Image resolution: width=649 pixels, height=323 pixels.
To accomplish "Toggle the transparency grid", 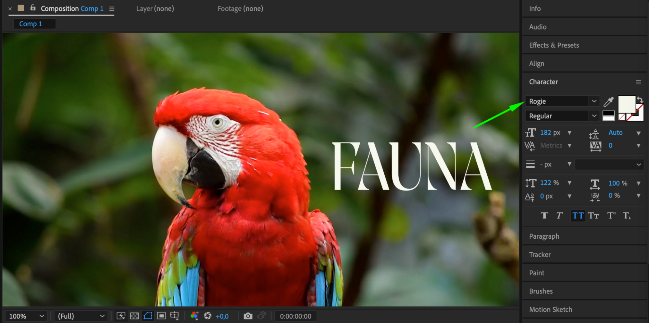I will [x=134, y=316].
